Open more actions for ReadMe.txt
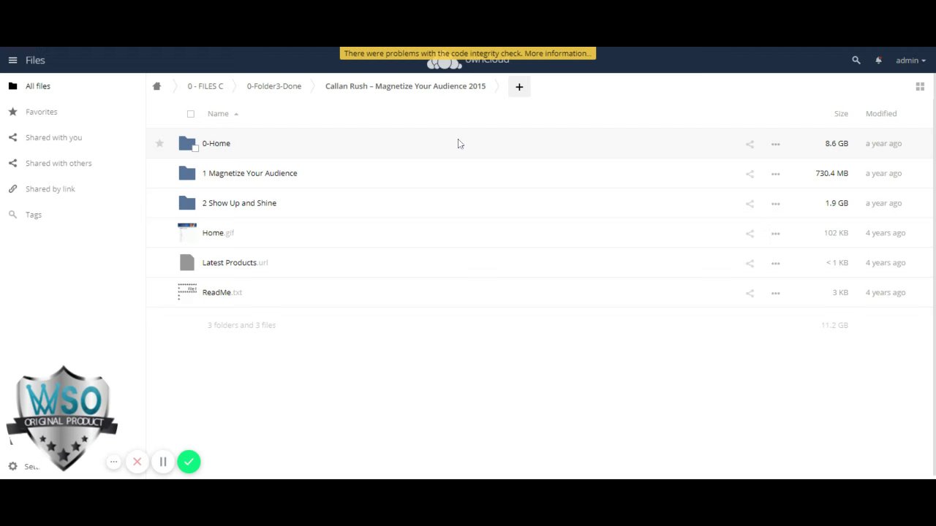Image resolution: width=936 pixels, height=526 pixels. [776, 293]
